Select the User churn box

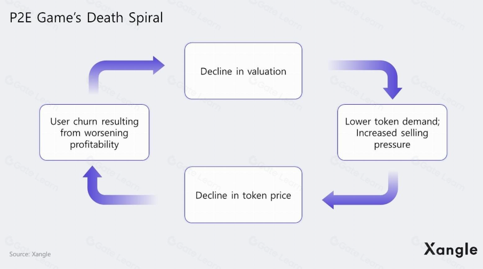coord(94,132)
